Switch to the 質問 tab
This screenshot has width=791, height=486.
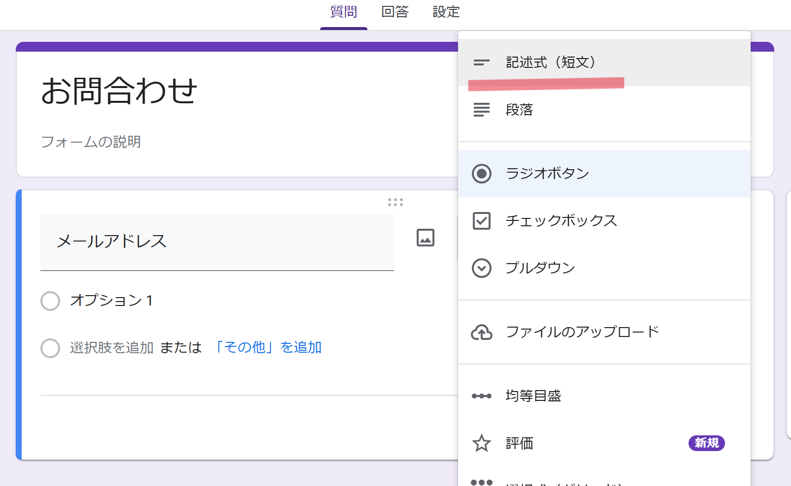(344, 12)
